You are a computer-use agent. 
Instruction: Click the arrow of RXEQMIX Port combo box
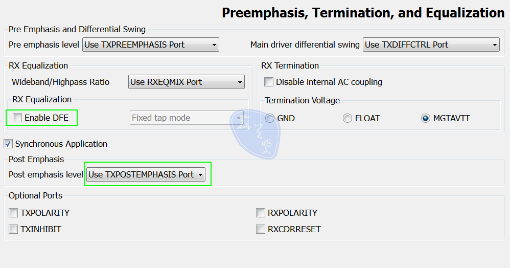[240, 82]
